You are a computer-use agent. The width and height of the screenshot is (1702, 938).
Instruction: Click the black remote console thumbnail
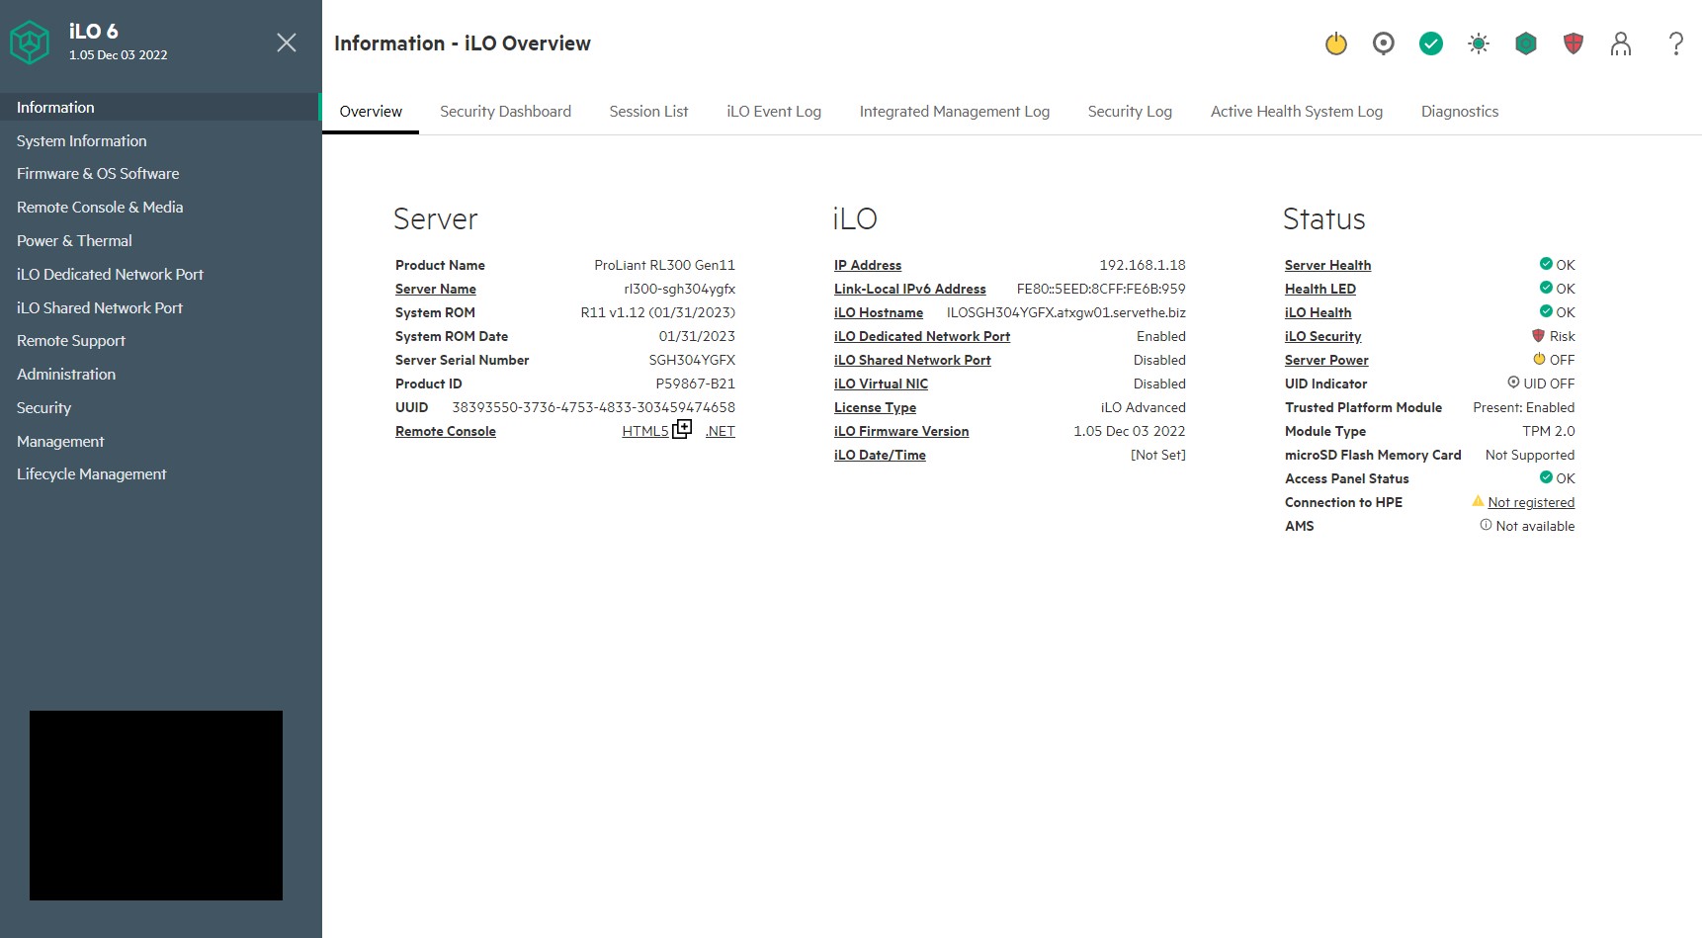point(156,806)
